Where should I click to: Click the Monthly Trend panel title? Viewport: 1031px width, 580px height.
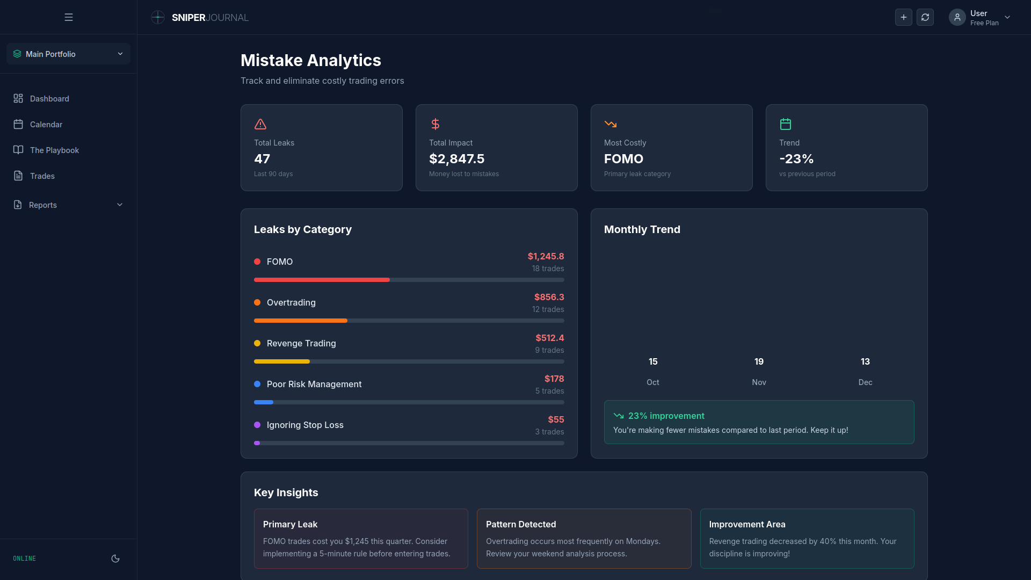pyautogui.click(x=642, y=229)
